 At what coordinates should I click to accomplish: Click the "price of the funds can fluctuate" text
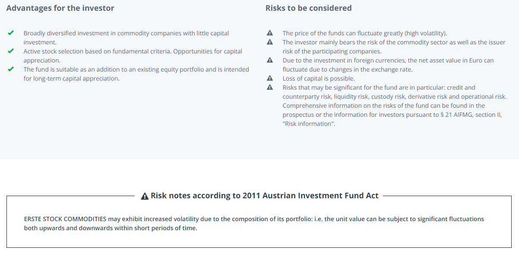coord(365,33)
